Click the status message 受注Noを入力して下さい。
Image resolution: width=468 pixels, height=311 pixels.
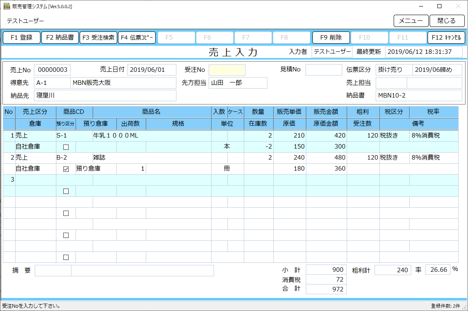(x=31, y=306)
